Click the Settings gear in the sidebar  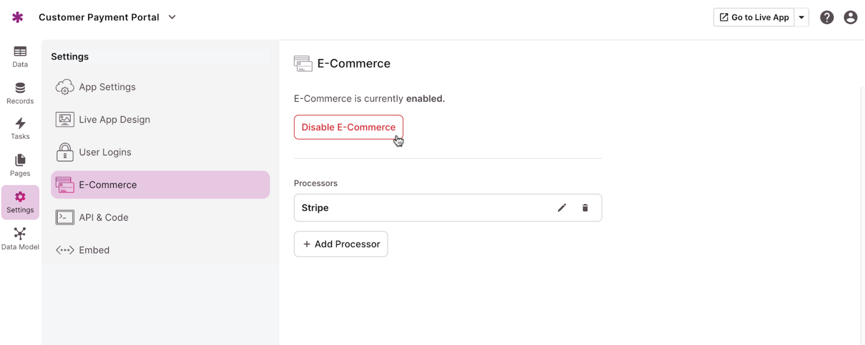tap(20, 201)
